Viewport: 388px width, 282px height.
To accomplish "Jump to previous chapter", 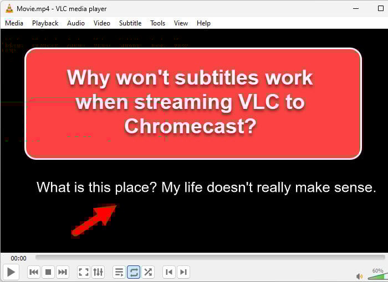I will [169, 272].
